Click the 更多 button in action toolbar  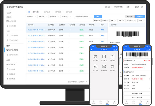142,20
